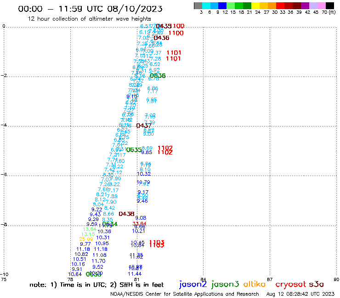Click the medium green legend swatch ending at 18

pos(239,6)
